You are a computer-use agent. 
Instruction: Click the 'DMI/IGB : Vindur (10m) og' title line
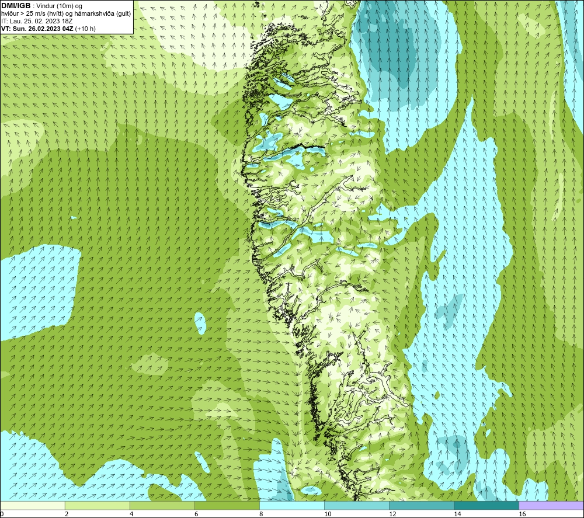tap(41, 6)
